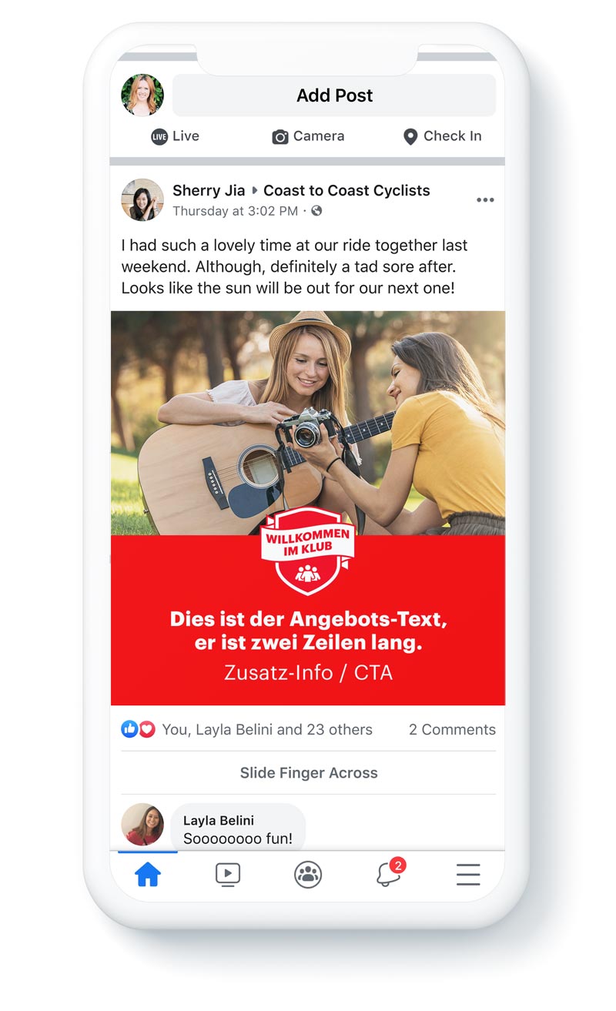Tap the globe privacy icon
Screen dimensions: 616x1011
[x=316, y=211]
